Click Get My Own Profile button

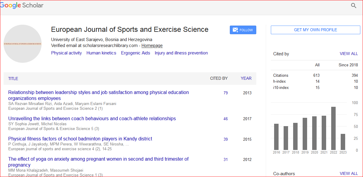coord(315,30)
